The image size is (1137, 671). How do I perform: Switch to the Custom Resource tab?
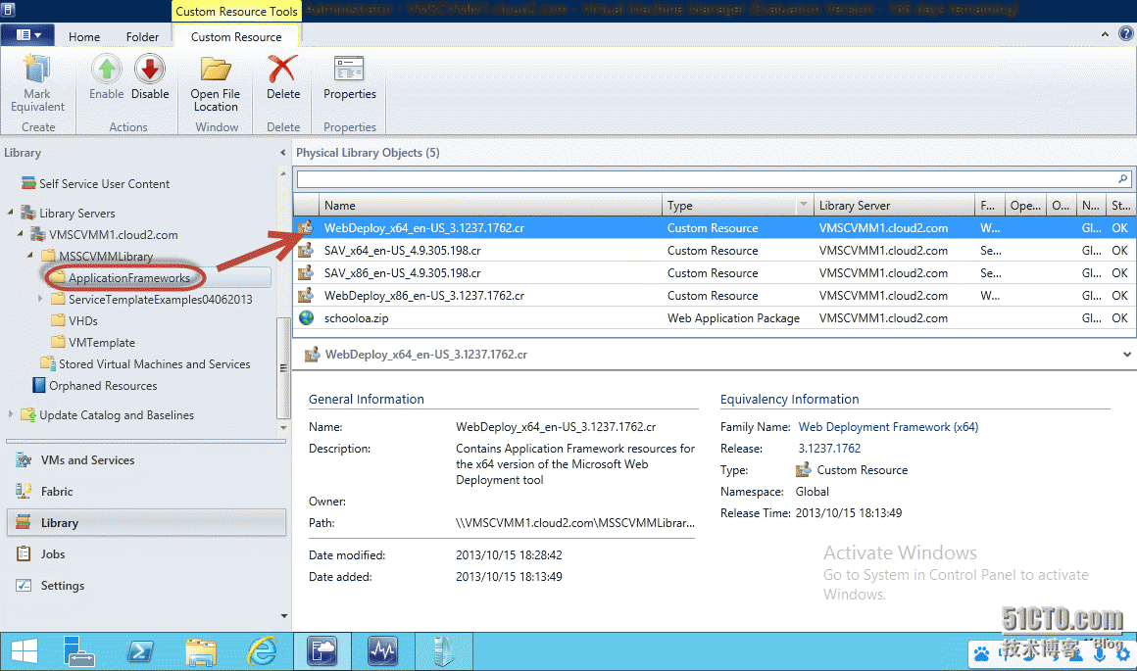[x=236, y=37]
